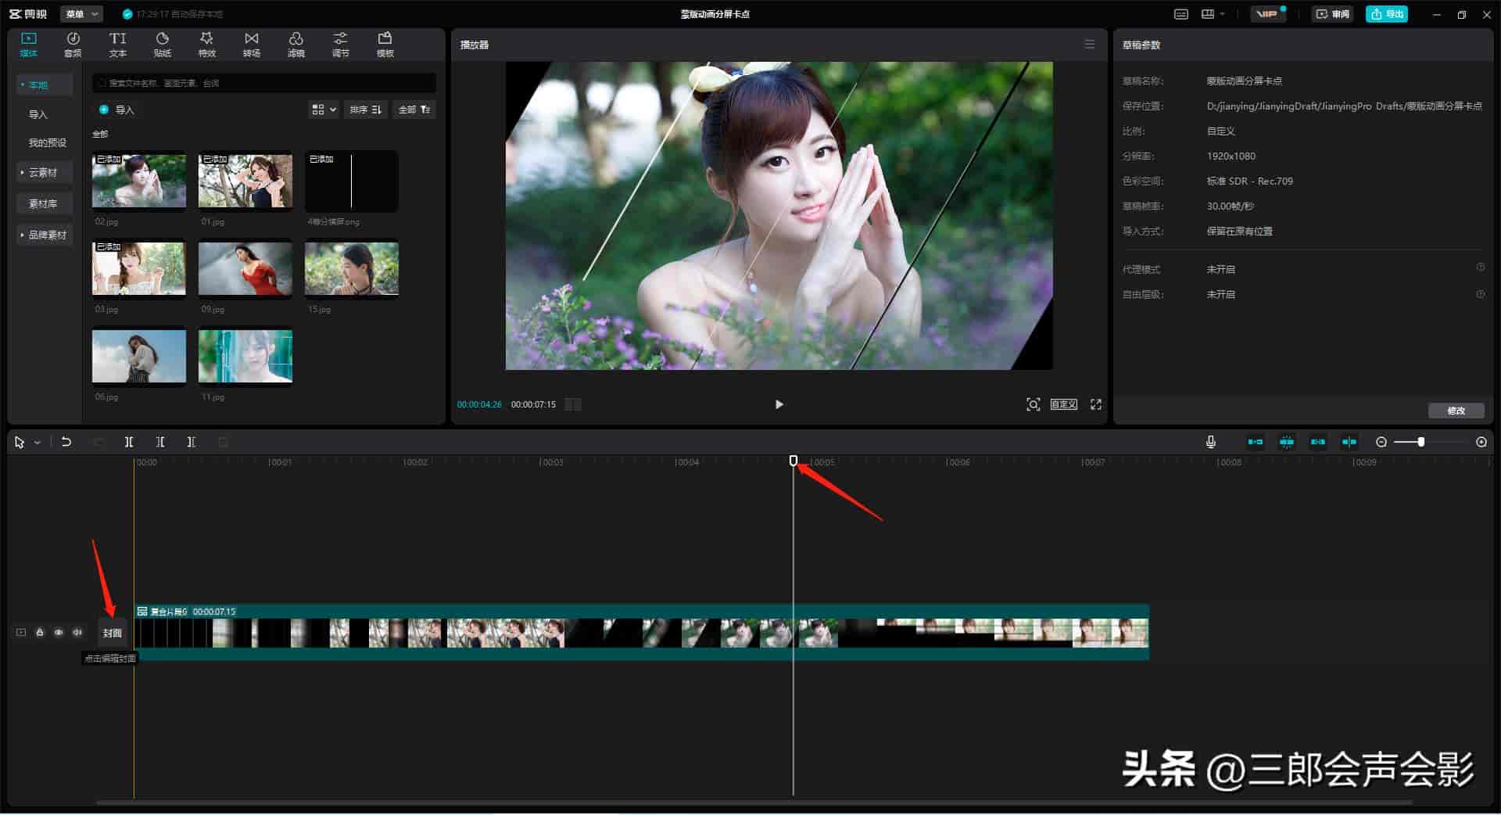Adjust the timeline zoom slider
Screen dimensions: 1501x815
pos(1421,442)
